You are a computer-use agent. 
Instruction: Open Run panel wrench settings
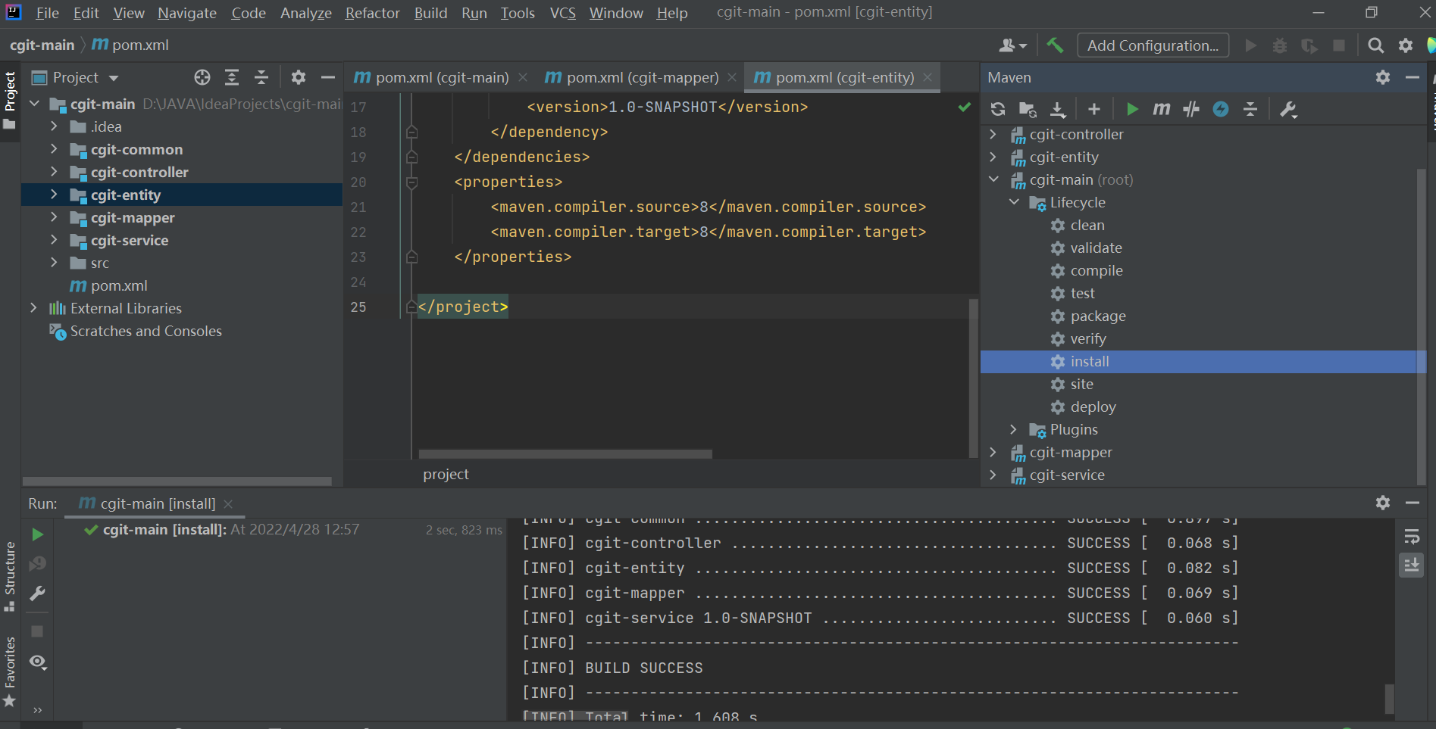point(37,593)
